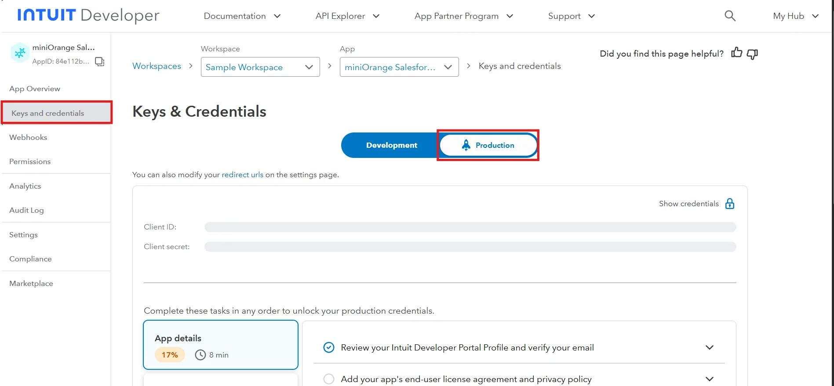
Task: Open the miniOrange Salesfor... app selector
Action: [x=399, y=67]
